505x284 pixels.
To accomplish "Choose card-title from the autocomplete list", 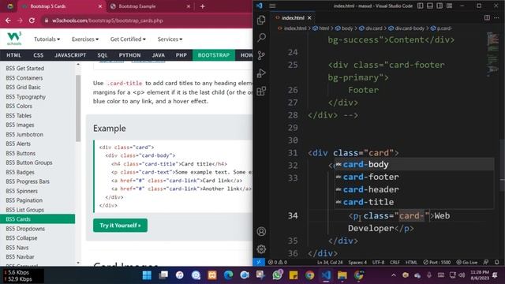I will [x=414, y=202].
